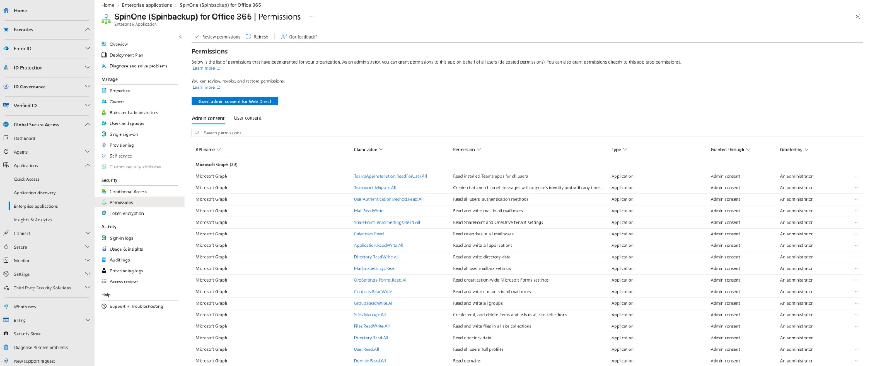Click the Single sign-on icon
The height and width of the screenshot is (366, 870).
click(x=104, y=134)
